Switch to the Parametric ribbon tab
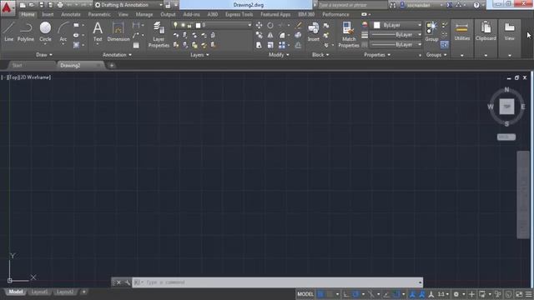534x300 pixels. coord(99,14)
